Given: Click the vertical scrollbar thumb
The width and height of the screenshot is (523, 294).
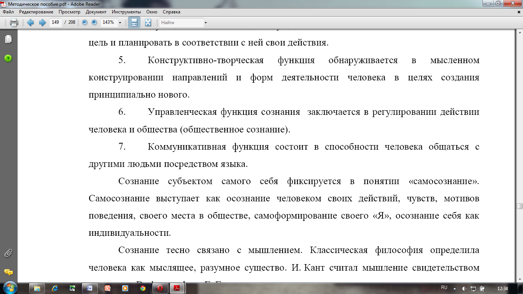Looking at the screenshot, I should click(x=520, y=206).
